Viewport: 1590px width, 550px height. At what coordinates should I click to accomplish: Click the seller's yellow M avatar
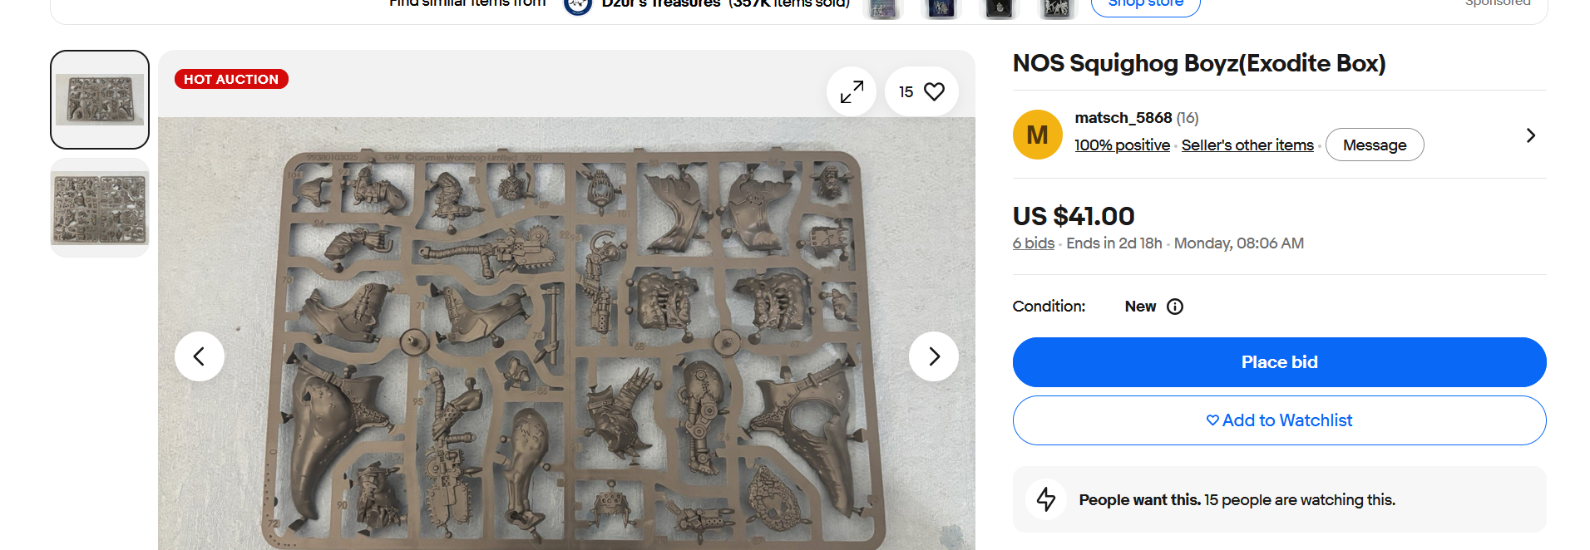1038,135
